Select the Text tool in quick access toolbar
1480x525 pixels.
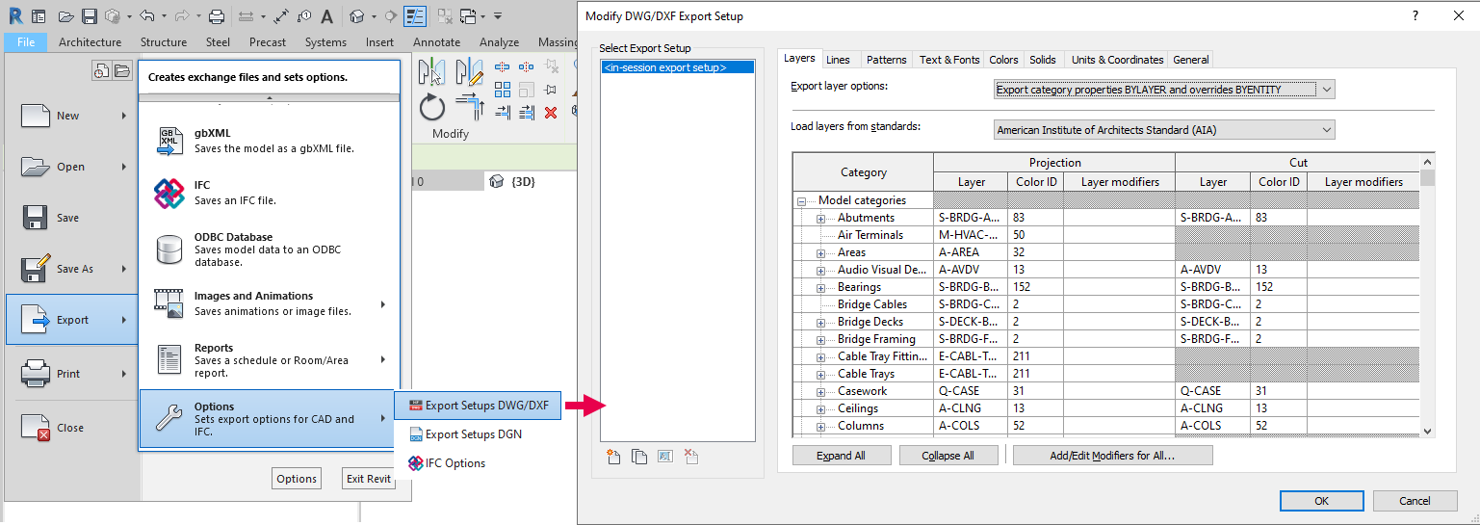327,16
